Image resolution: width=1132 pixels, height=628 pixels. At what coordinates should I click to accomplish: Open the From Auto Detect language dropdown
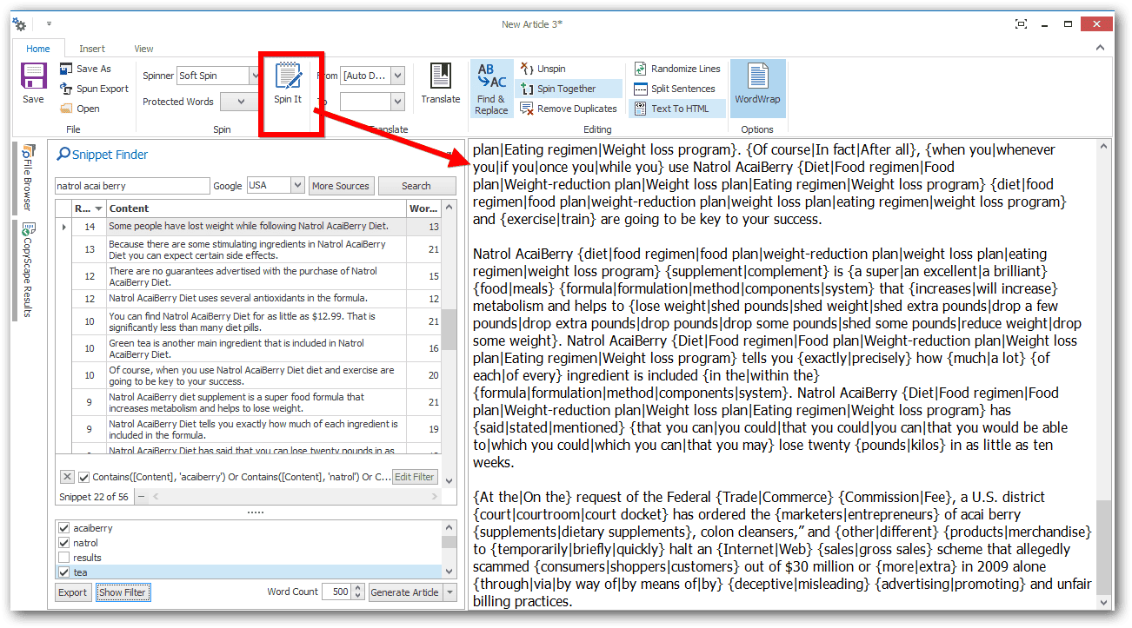(x=397, y=76)
